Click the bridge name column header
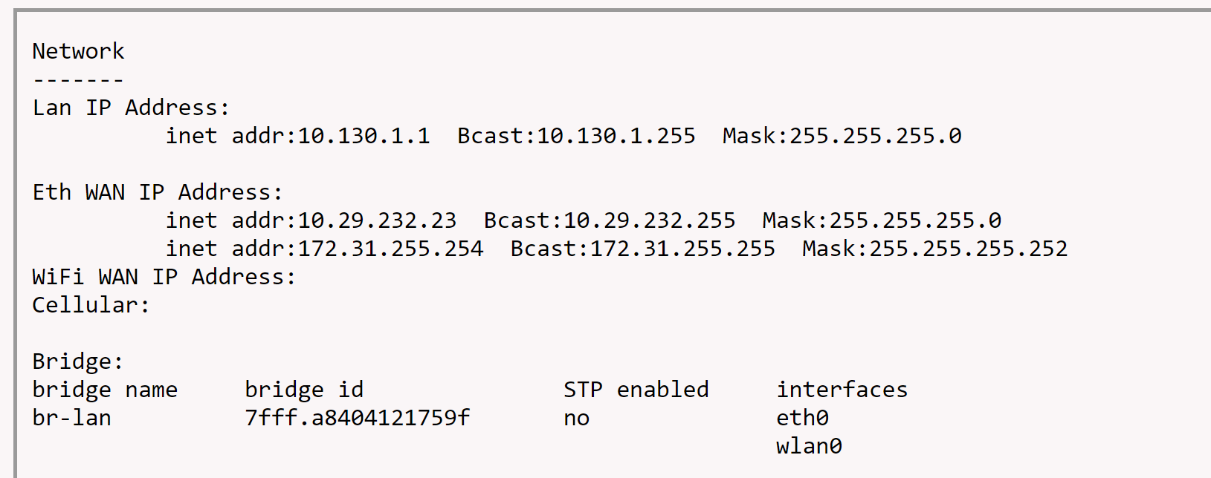This screenshot has width=1211, height=478. point(105,390)
